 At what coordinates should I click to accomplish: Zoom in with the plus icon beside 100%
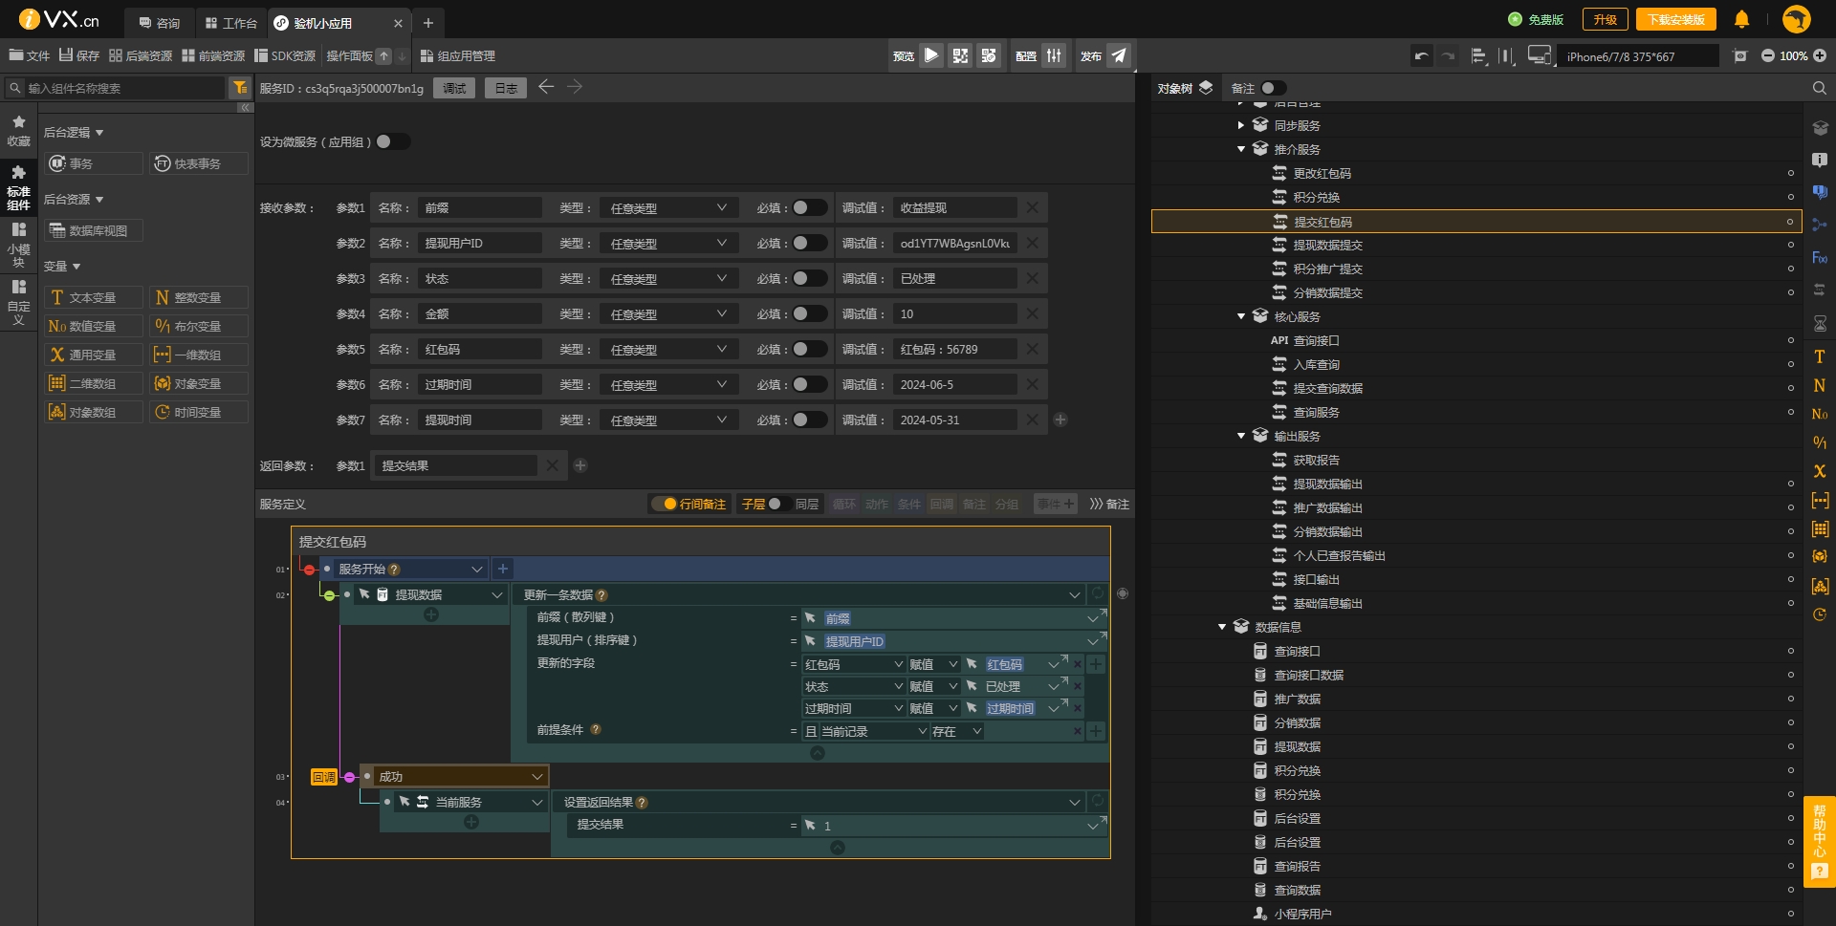tap(1820, 56)
